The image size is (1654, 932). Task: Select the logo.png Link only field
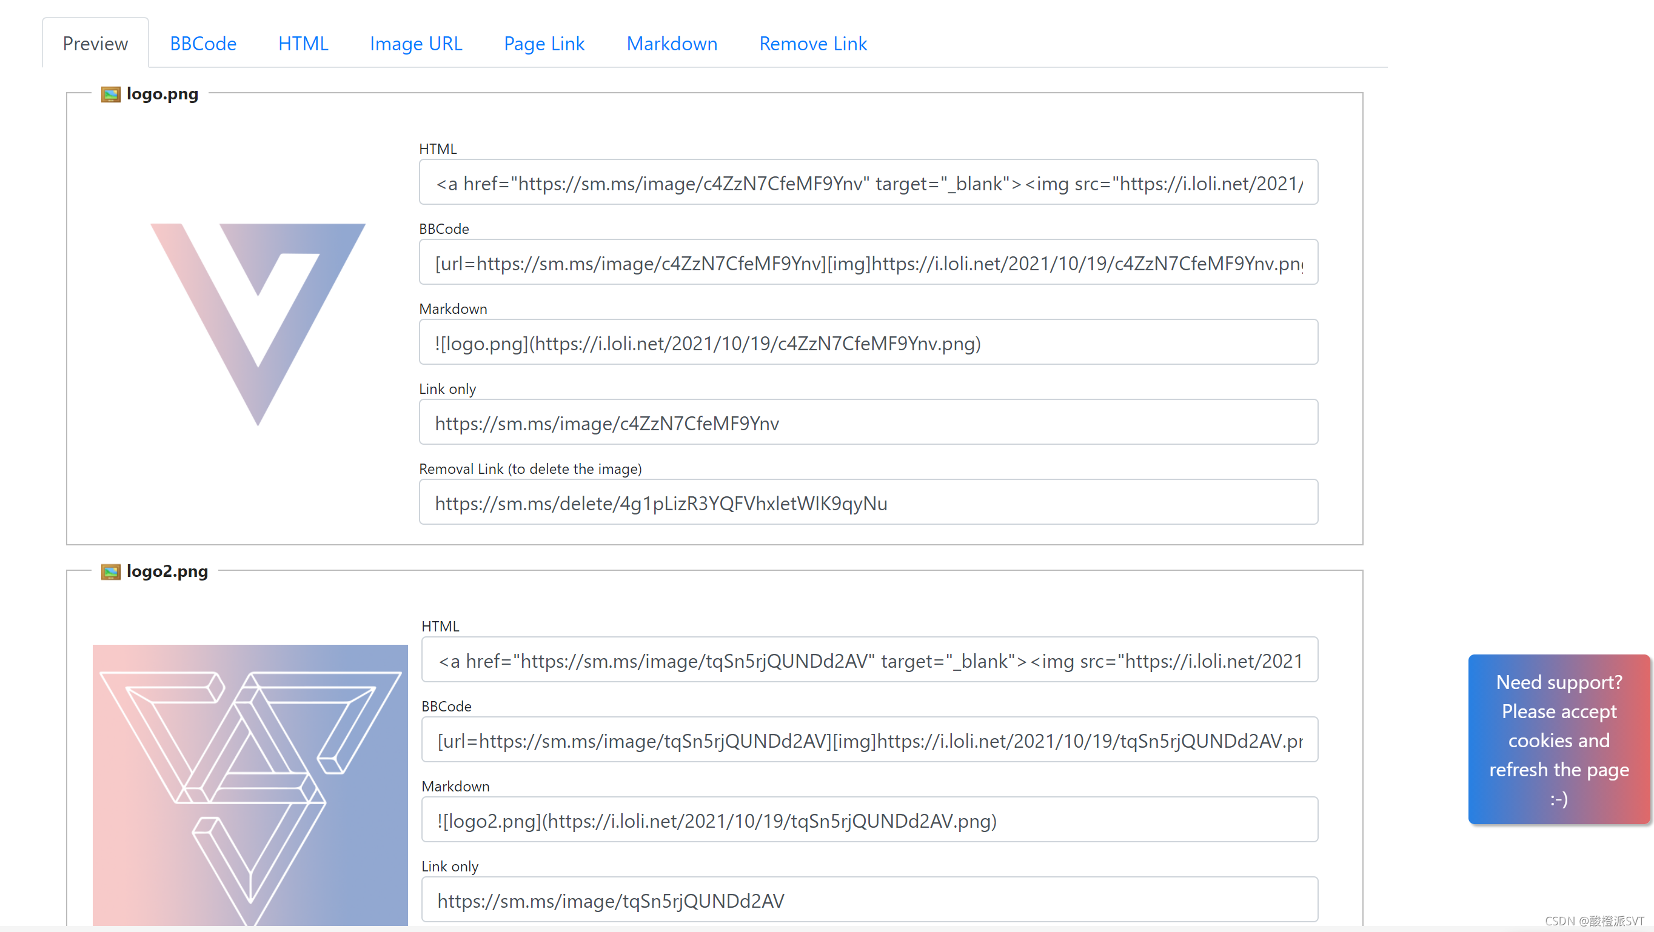(x=868, y=423)
